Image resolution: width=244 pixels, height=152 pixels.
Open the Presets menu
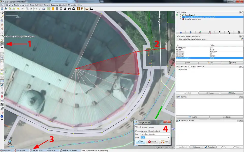pyautogui.click(x=47, y=5)
